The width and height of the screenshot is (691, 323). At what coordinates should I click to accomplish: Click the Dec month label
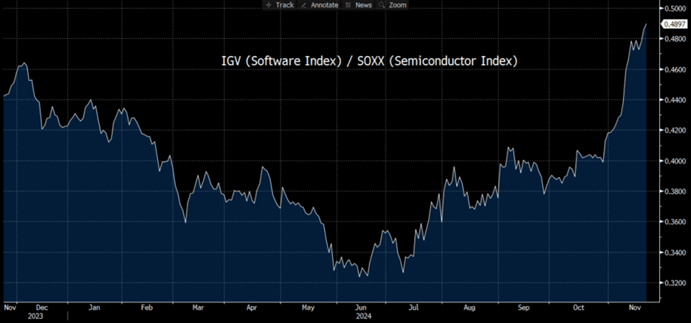pyautogui.click(x=43, y=308)
